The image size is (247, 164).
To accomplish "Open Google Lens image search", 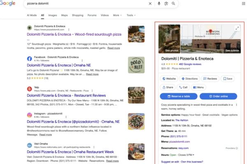I will coord(166,4).
